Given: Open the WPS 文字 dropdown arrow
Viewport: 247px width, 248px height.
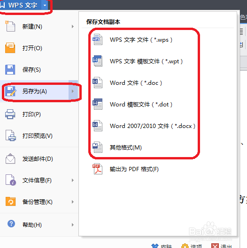Looking at the screenshot, I should click(45, 5).
